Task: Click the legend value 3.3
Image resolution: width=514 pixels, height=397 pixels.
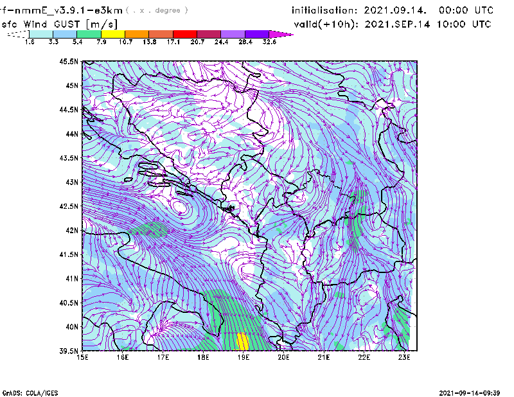Action: (53, 42)
